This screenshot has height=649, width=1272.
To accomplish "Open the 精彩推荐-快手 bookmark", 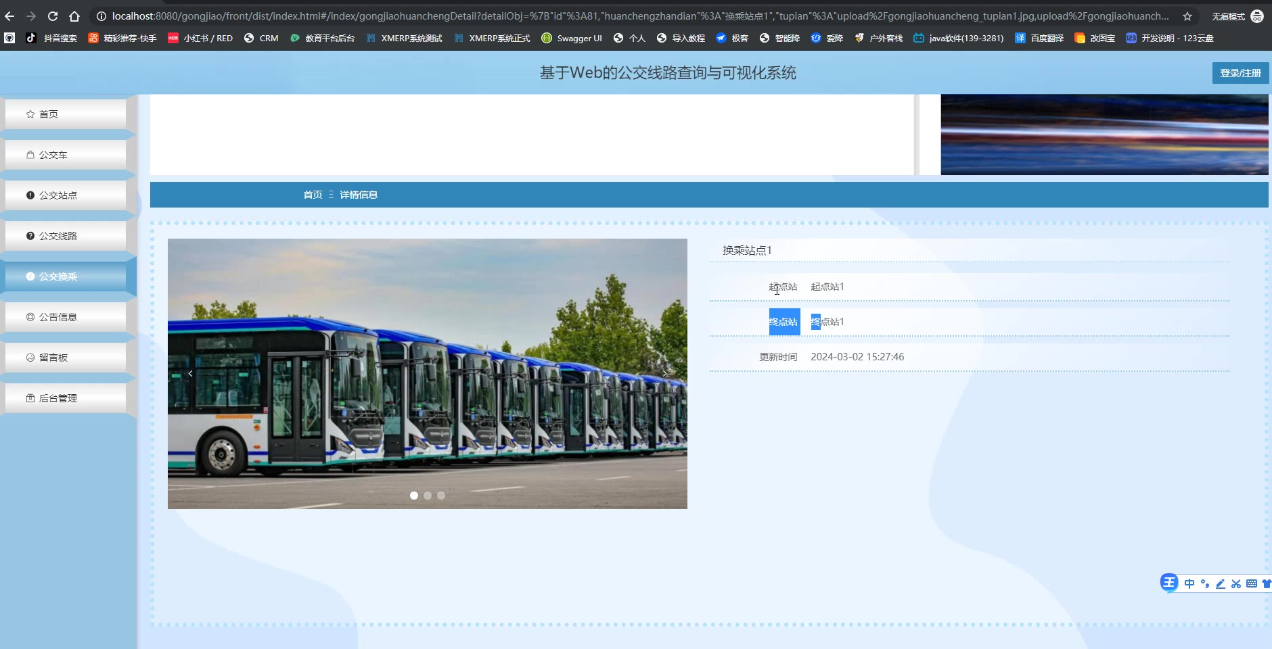I will [122, 39].
